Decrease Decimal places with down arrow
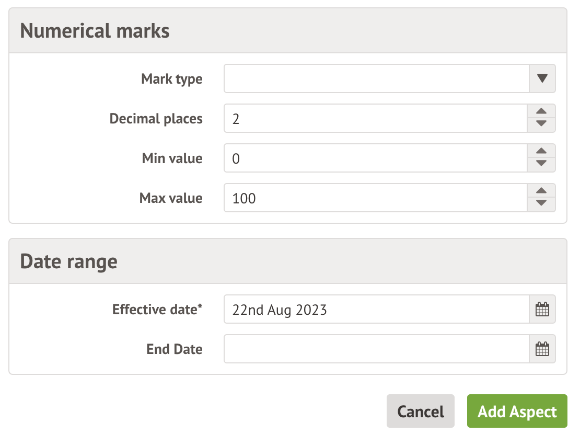Image resolution: width=580 pixels, height=434 pixels. 541,124
